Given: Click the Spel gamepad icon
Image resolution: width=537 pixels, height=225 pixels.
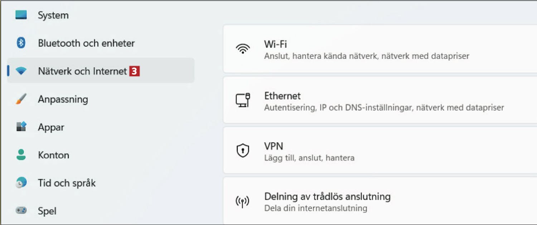Looking at the screenshot, I should coord(21,210).
